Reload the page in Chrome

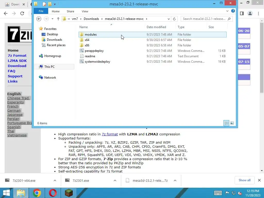click(x=22, y=13)
